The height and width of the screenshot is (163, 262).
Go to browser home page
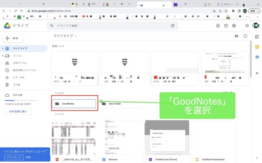tap(21, 11)
